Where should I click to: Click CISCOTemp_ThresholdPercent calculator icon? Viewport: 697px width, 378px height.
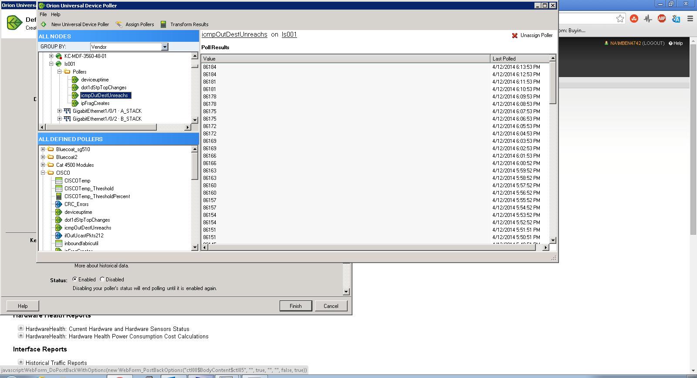[58, 196]
